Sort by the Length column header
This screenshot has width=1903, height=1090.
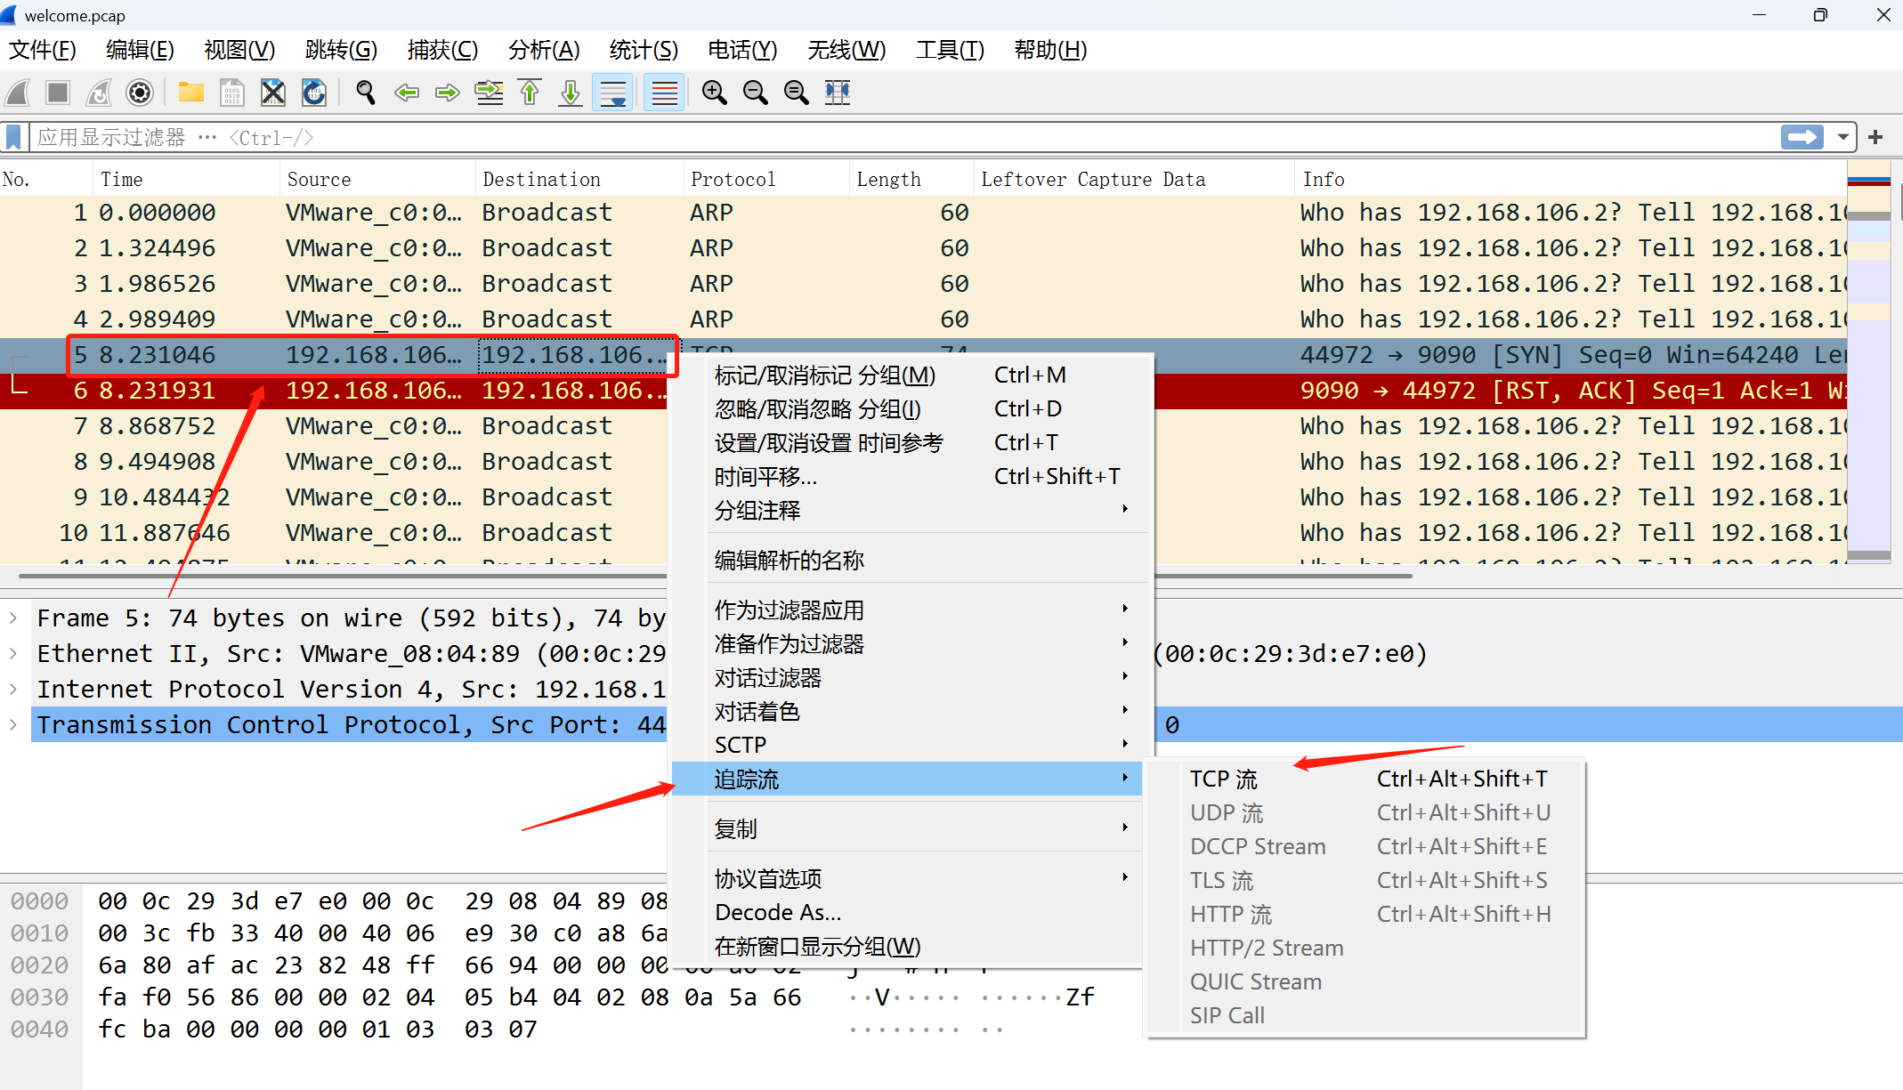tap(911, 179)
